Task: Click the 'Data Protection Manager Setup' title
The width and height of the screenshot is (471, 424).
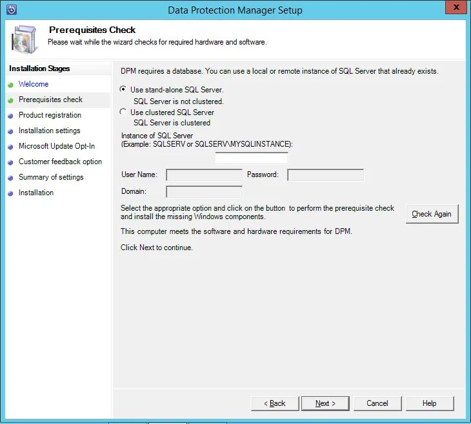Action: [x=235, y=10]
